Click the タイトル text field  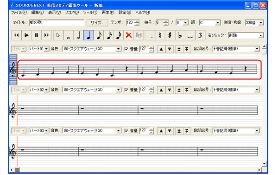[57, 23]
